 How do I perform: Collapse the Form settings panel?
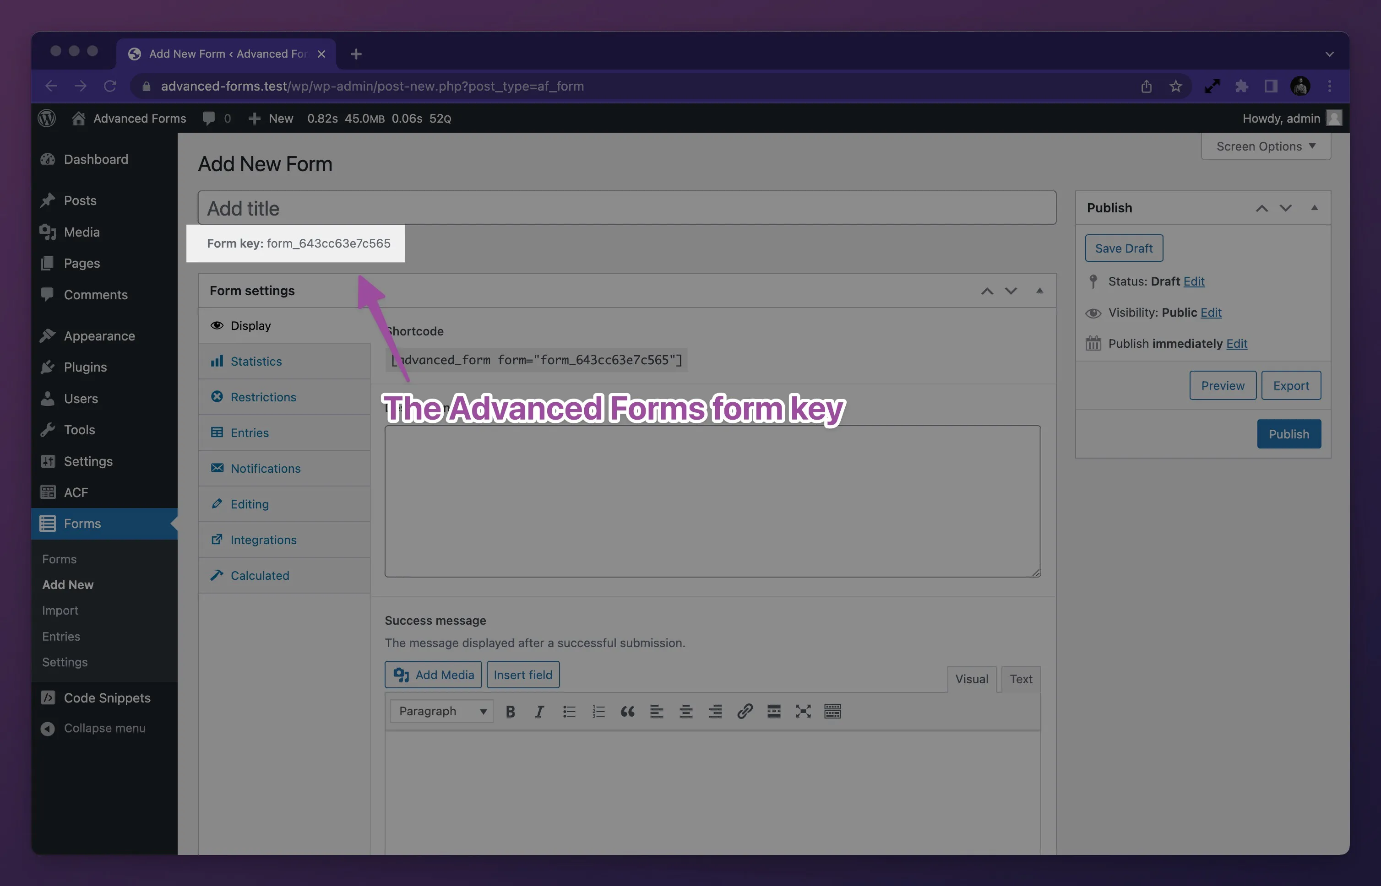[x=1039, y=291]
